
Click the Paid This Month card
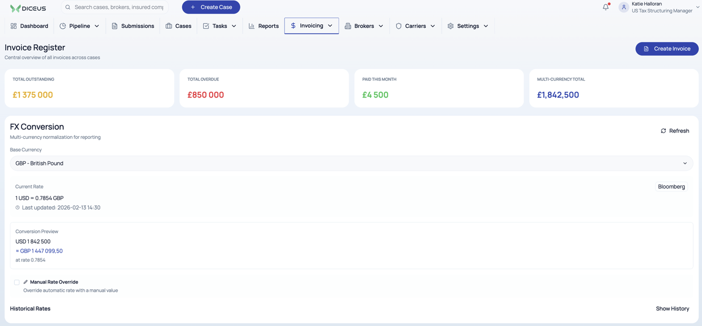click(x=439, y=88)
